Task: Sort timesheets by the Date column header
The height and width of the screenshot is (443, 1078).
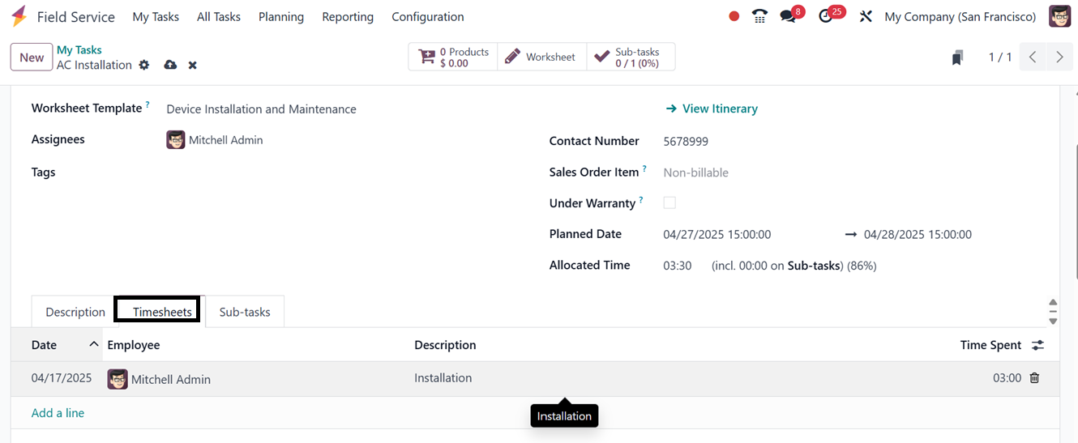Action: tap(45, 345)
